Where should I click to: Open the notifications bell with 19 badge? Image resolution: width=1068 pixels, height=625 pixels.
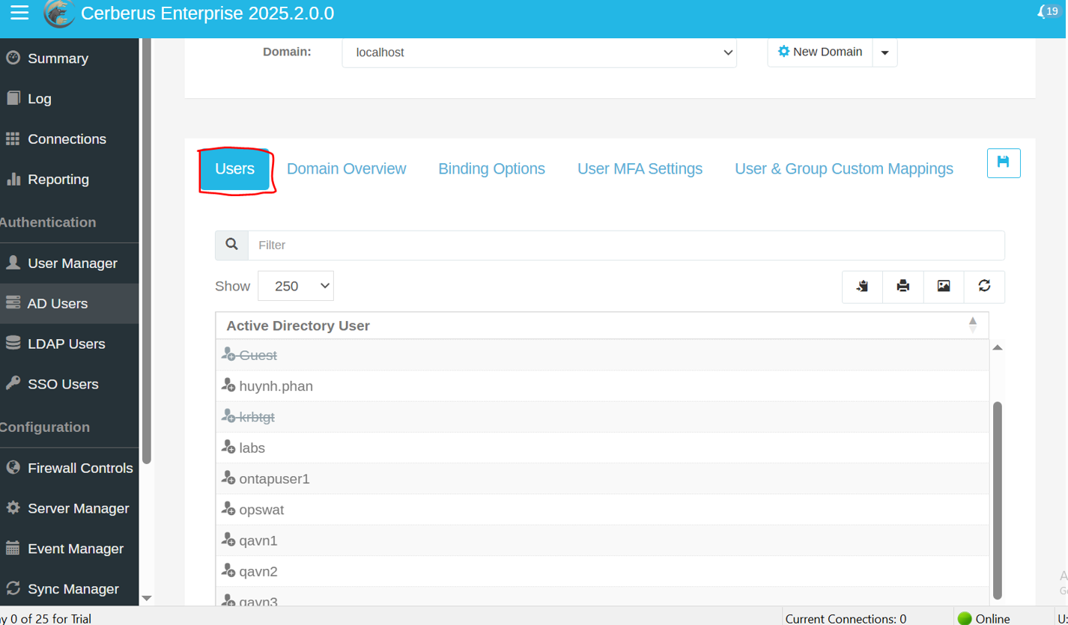(x=1049, y=12)
